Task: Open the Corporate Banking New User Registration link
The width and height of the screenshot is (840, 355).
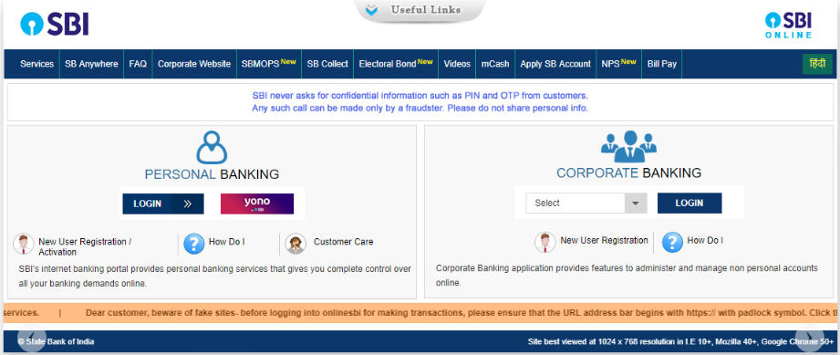Action: tap(605, 240)
